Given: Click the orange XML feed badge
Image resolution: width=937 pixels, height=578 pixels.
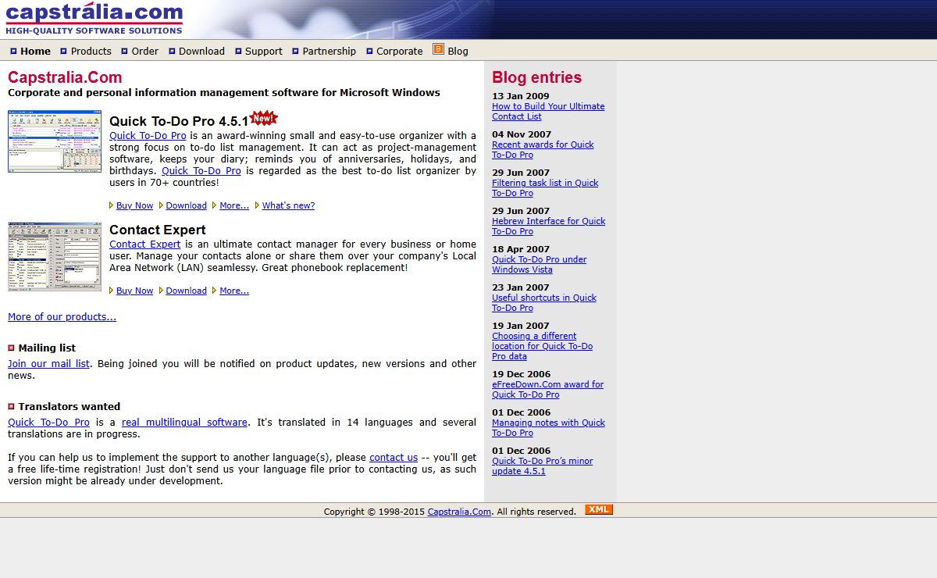Looking at the screenshot, I should tap(599, 509).
